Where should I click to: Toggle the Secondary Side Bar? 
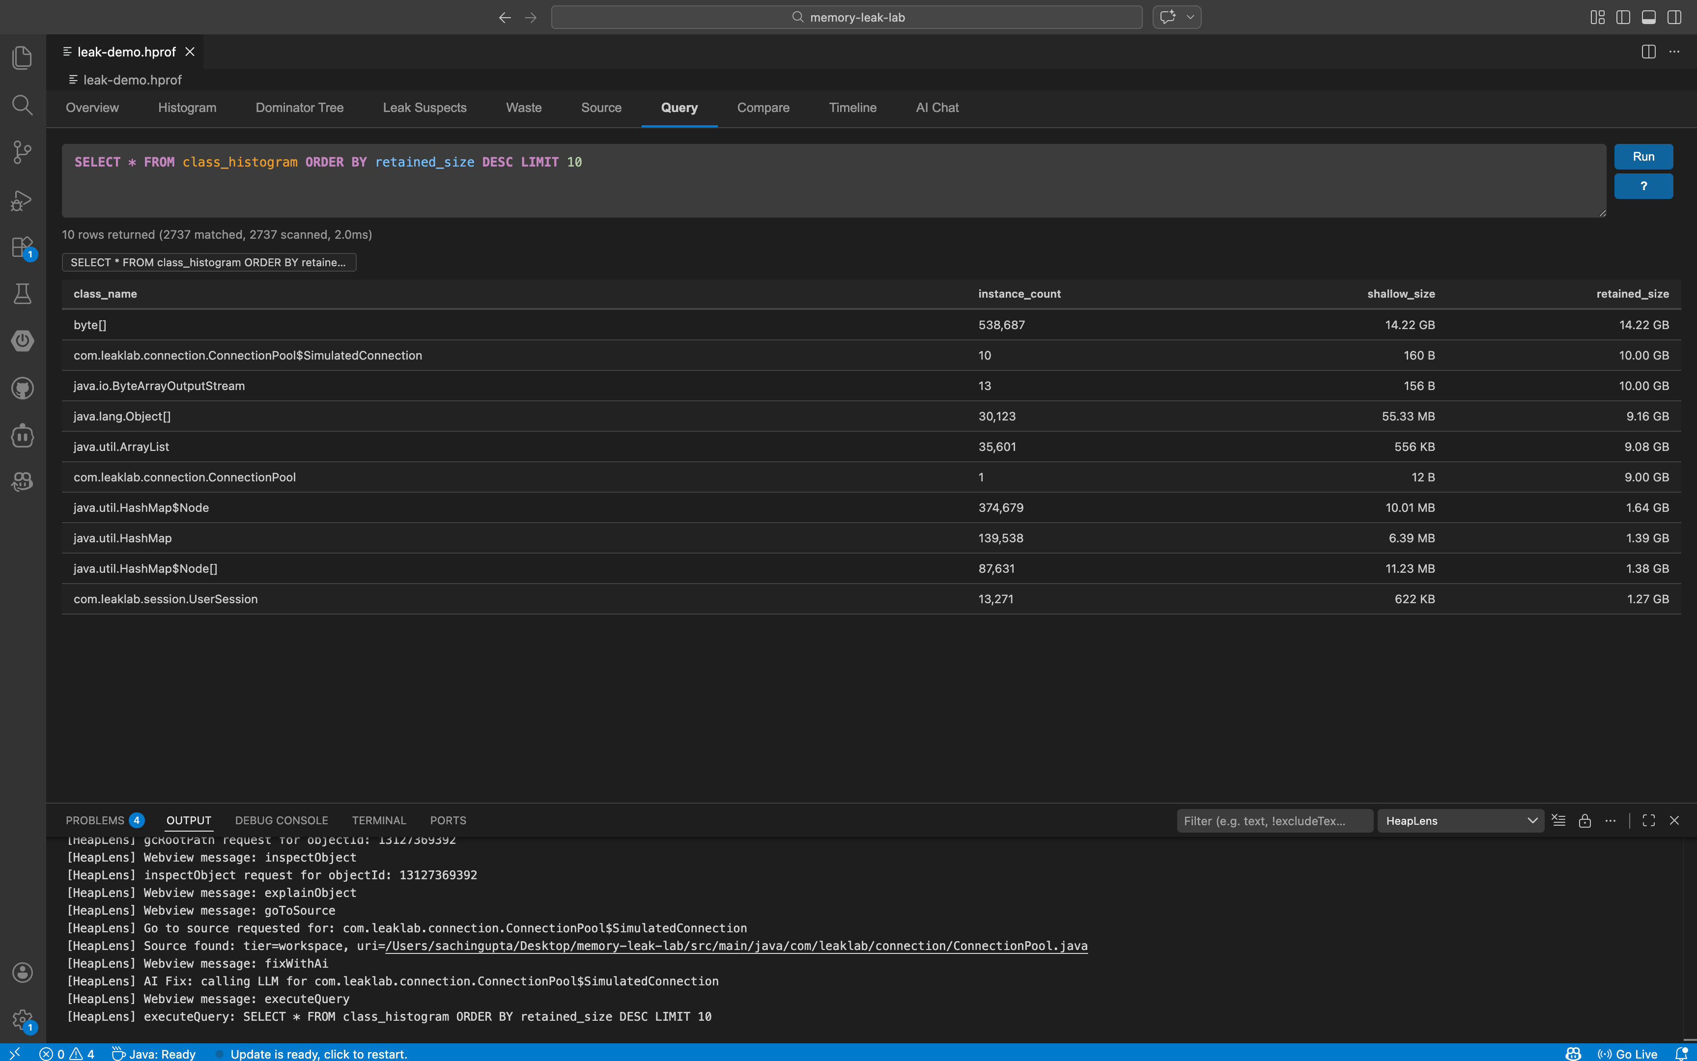coord(1674,17)
